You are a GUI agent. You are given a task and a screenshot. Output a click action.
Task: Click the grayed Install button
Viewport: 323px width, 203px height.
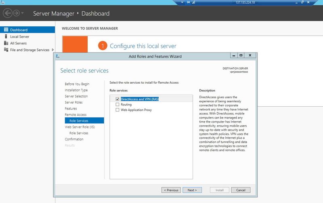click(219, 190)
